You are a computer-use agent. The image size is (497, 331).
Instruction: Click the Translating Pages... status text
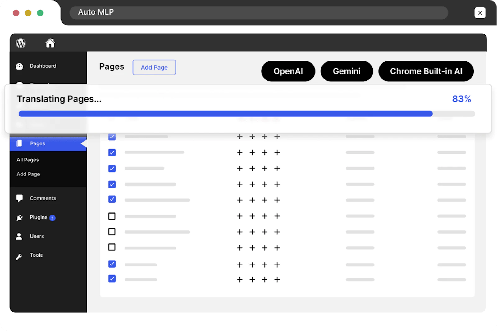click(59, 99)
